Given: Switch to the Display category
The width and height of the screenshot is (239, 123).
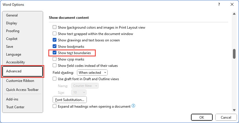Looking at the screenshot, I should pyautogui.click(x=23, y=23).
